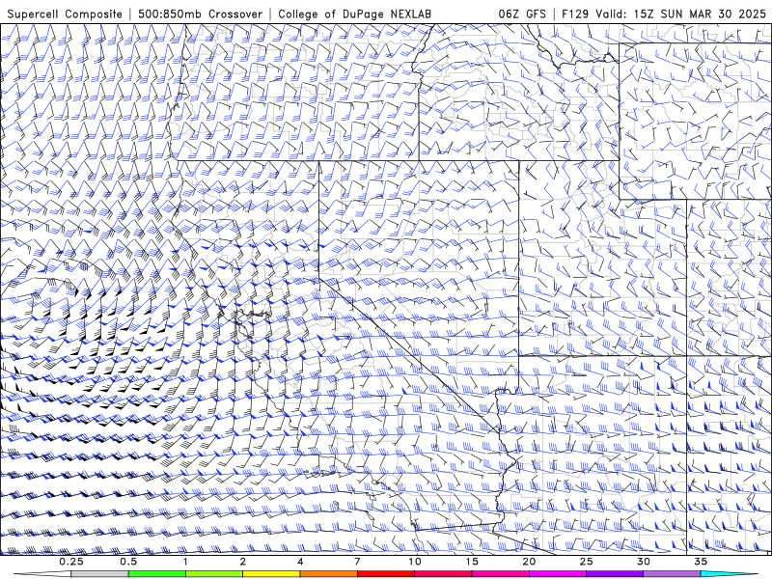This screenshot has width=772, height=579.
Task: Click the lavender color bar segment after 30
Action: [672, 574]
